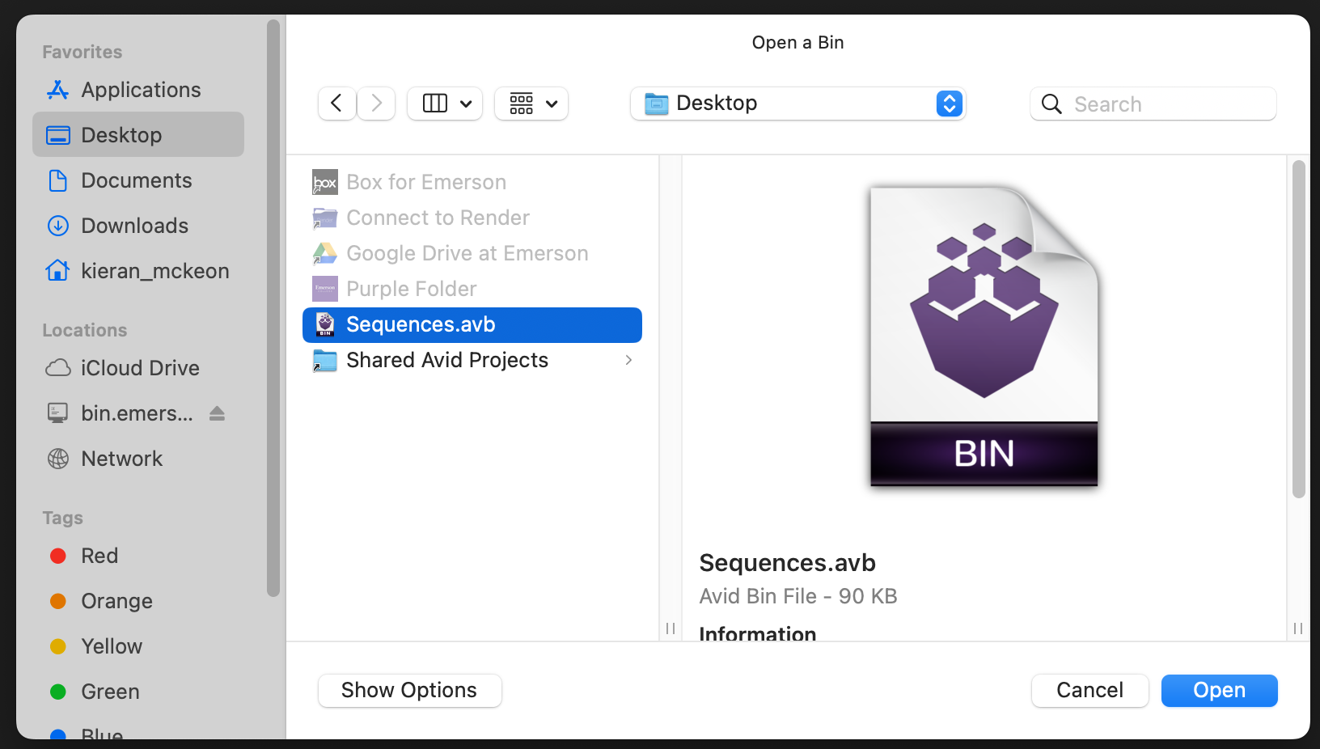Open the Desktop location path popup

[797, 104]
